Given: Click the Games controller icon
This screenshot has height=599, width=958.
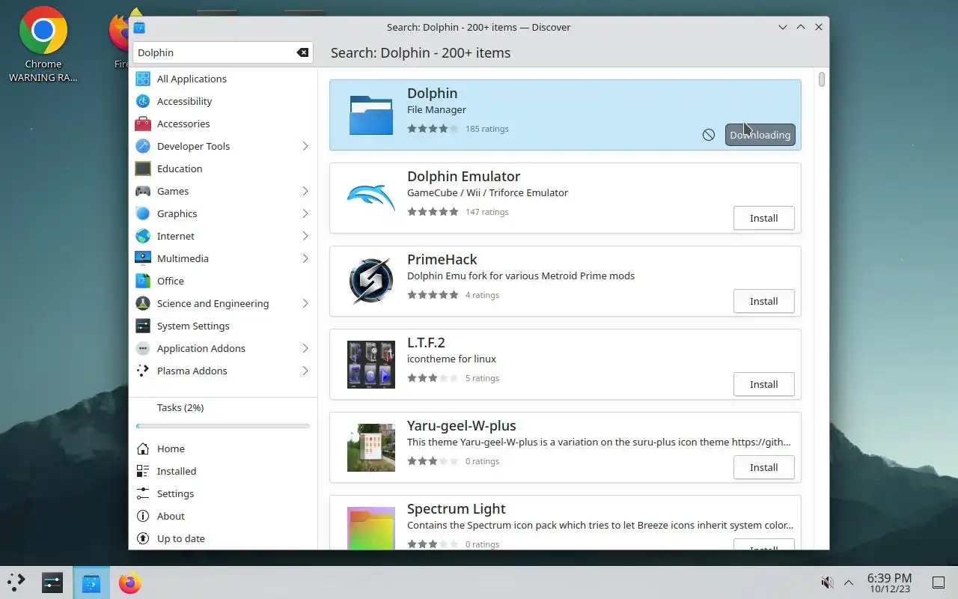Looking at the screenshot, I should (143, 191).
